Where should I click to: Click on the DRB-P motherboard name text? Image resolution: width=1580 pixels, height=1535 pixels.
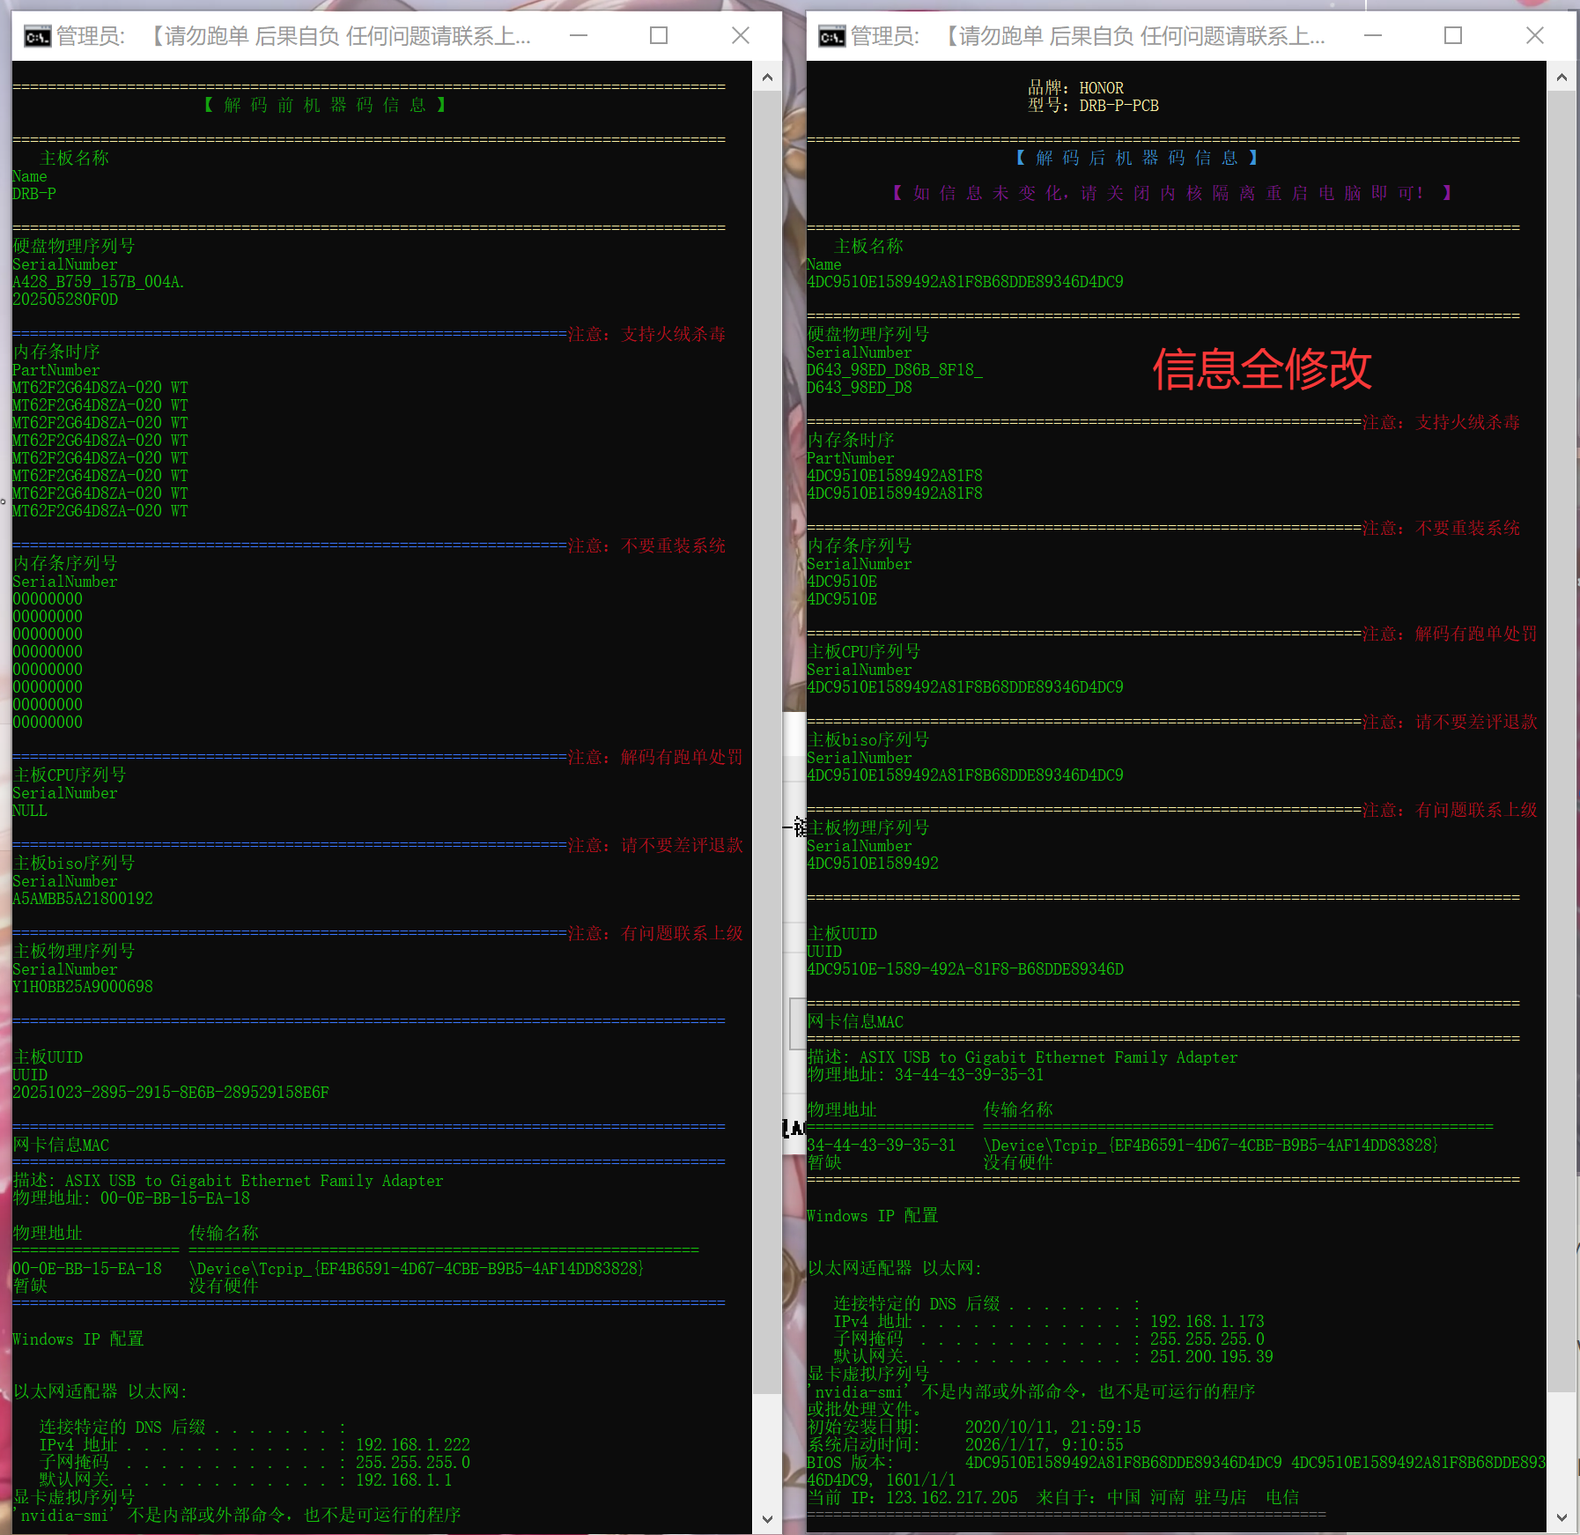[x=33, y=194]
